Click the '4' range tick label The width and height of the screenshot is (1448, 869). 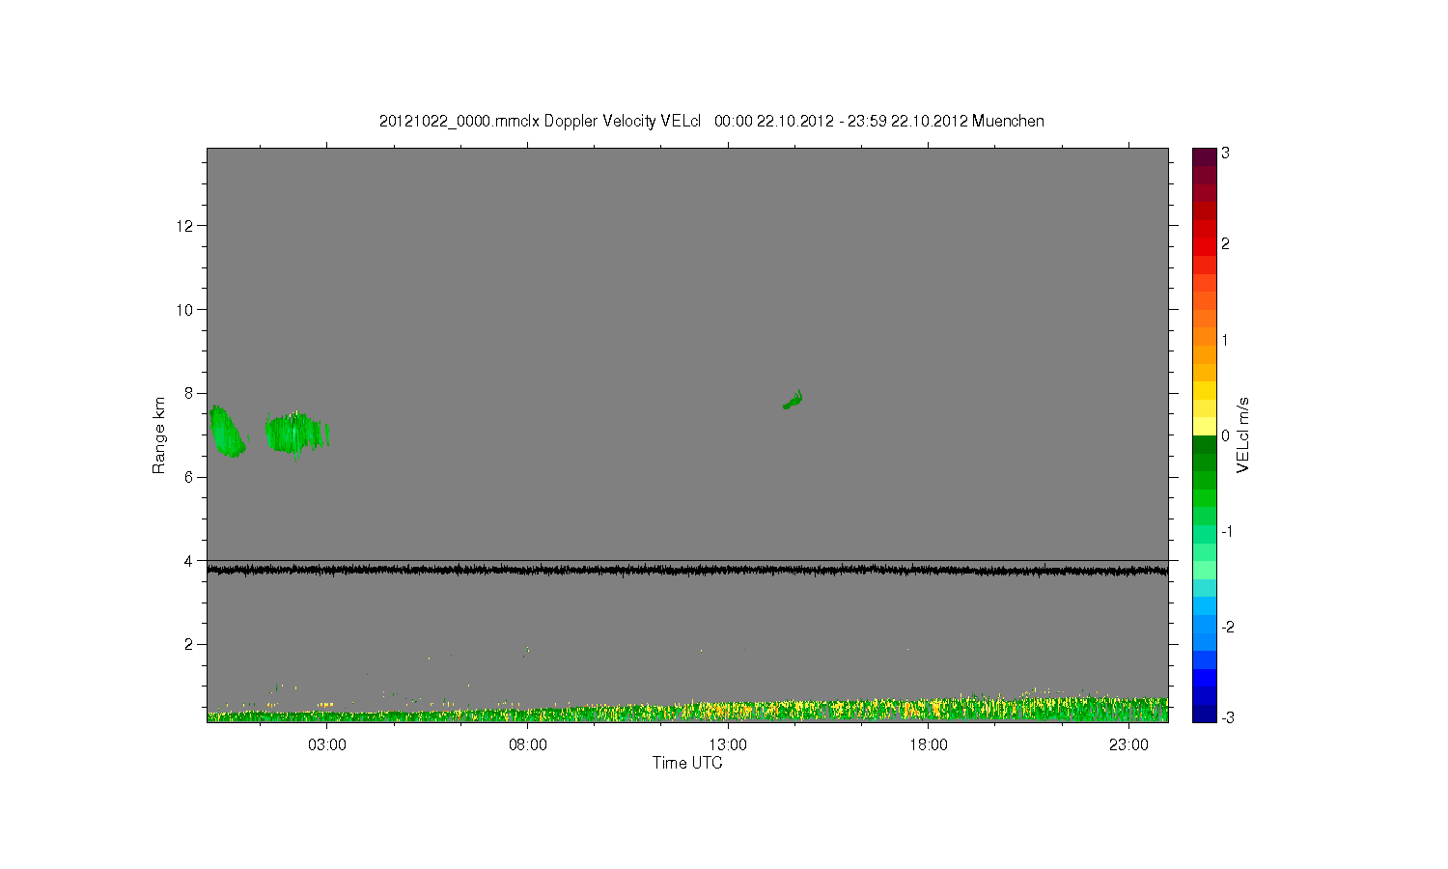click(190, 561)
